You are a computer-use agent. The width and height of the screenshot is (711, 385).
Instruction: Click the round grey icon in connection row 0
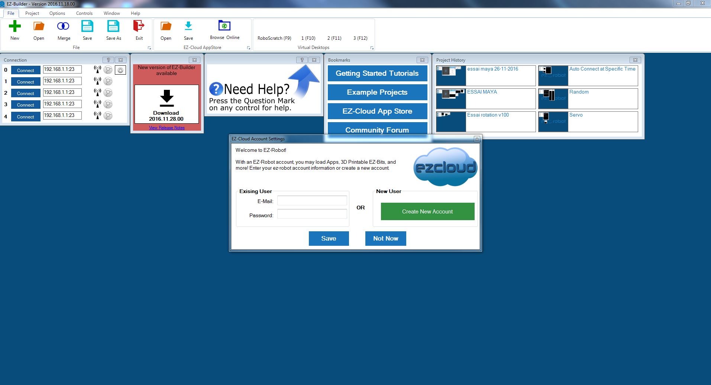pos(108,70)
